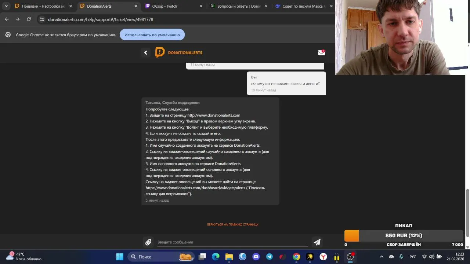The width and height of the screenshot is (470, 264).
Task: Click the question 'почему вы не можете вывести деньги?'
Action: tap(285, 84)
